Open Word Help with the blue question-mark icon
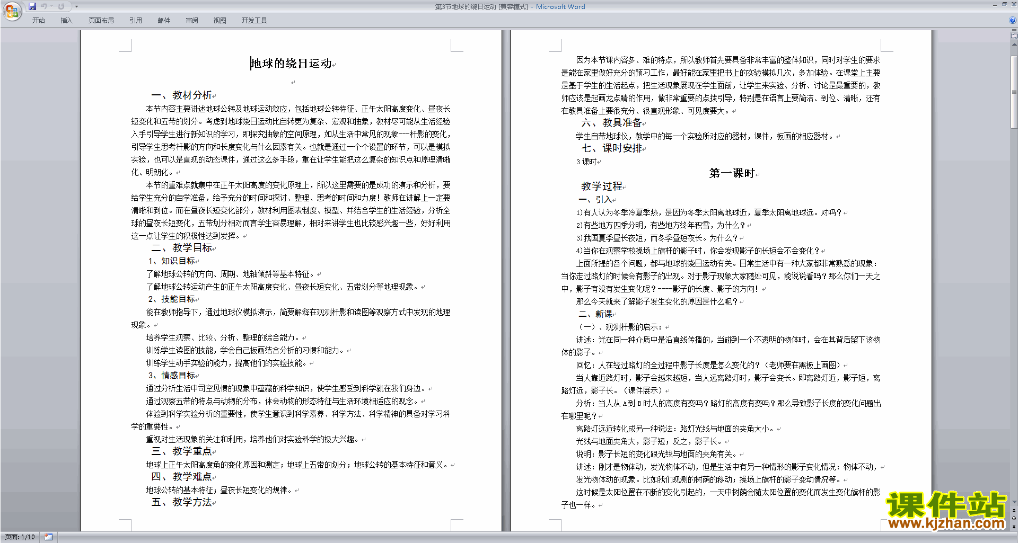 [x=1013, y=21]
